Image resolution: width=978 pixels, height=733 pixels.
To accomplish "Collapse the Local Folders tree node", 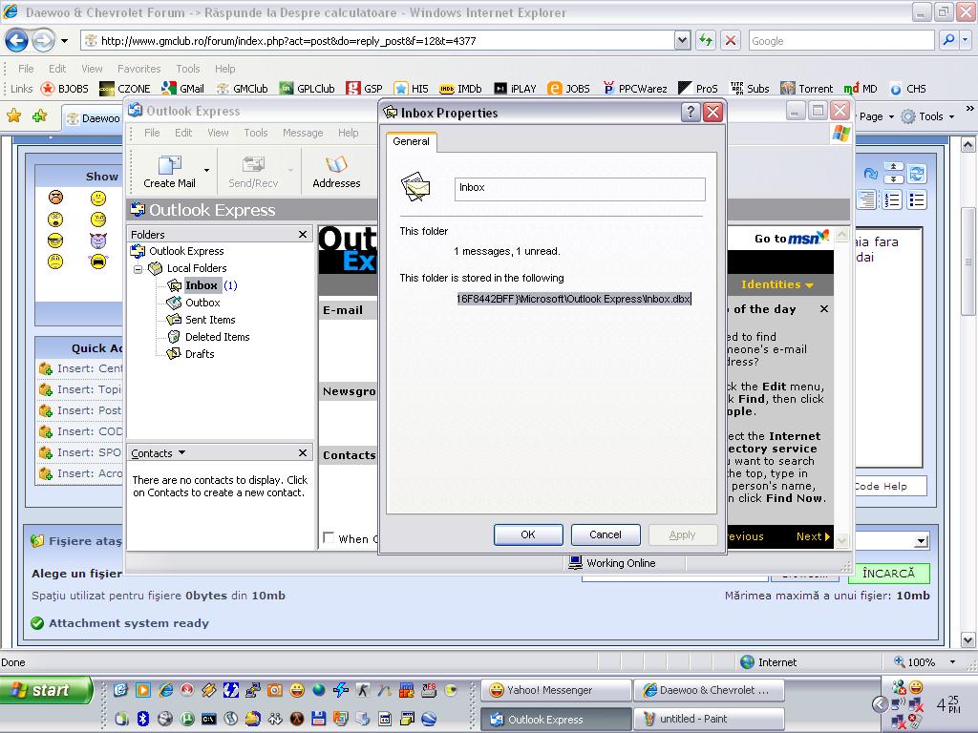I will pyautogui.click(x=138, y=268).
